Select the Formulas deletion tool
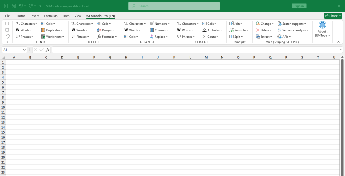The width and height of the screenshot is (345, 176). pos(107,36)
